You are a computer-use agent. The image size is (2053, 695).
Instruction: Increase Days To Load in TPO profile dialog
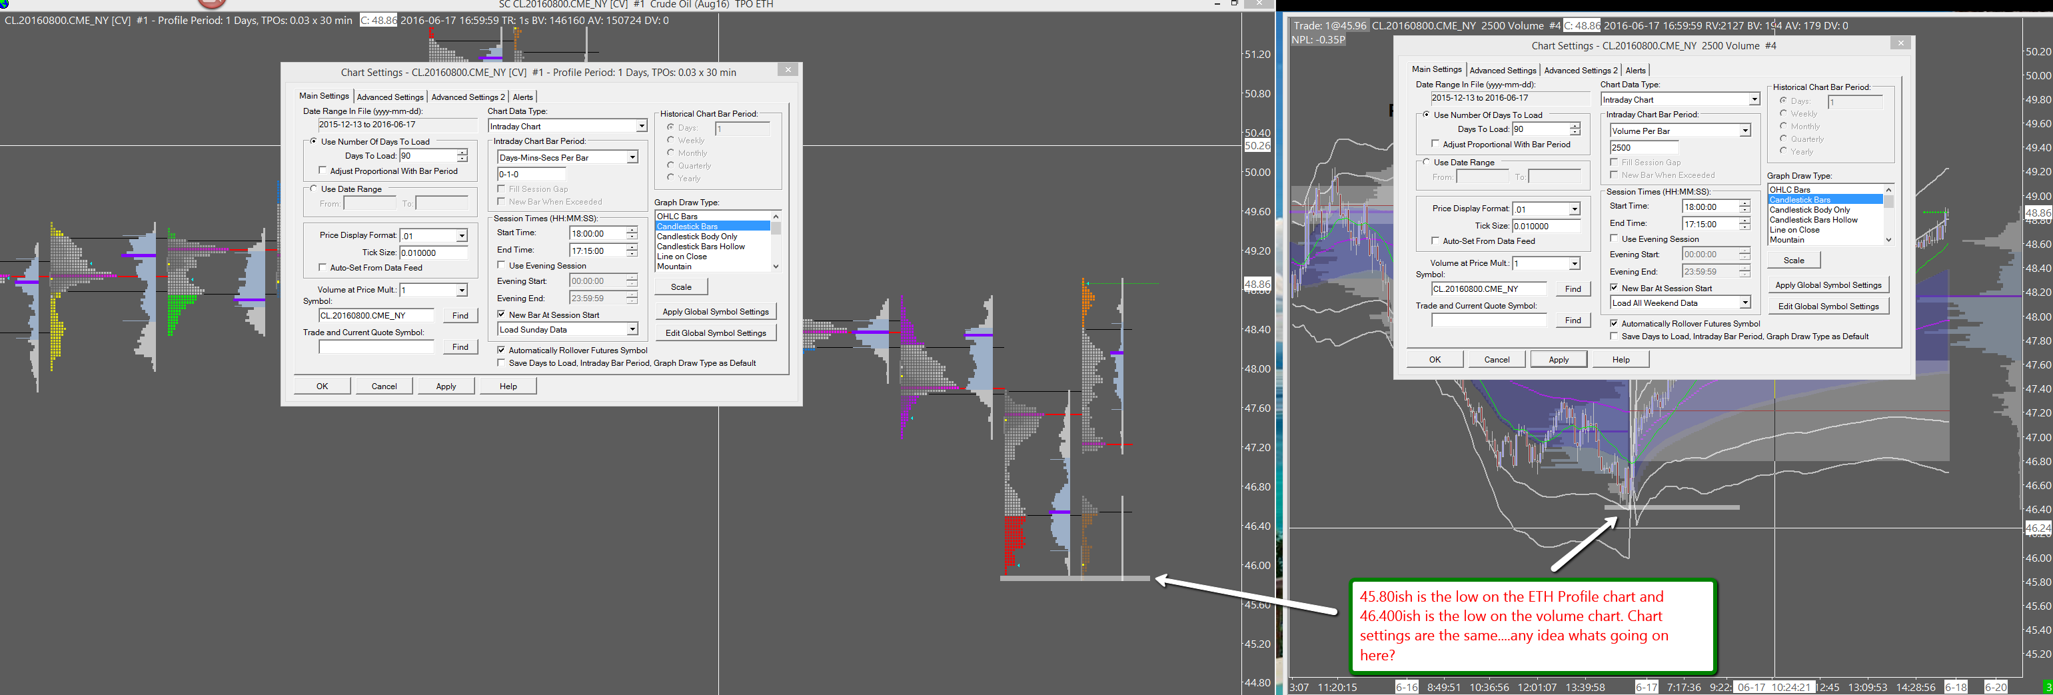462,152
